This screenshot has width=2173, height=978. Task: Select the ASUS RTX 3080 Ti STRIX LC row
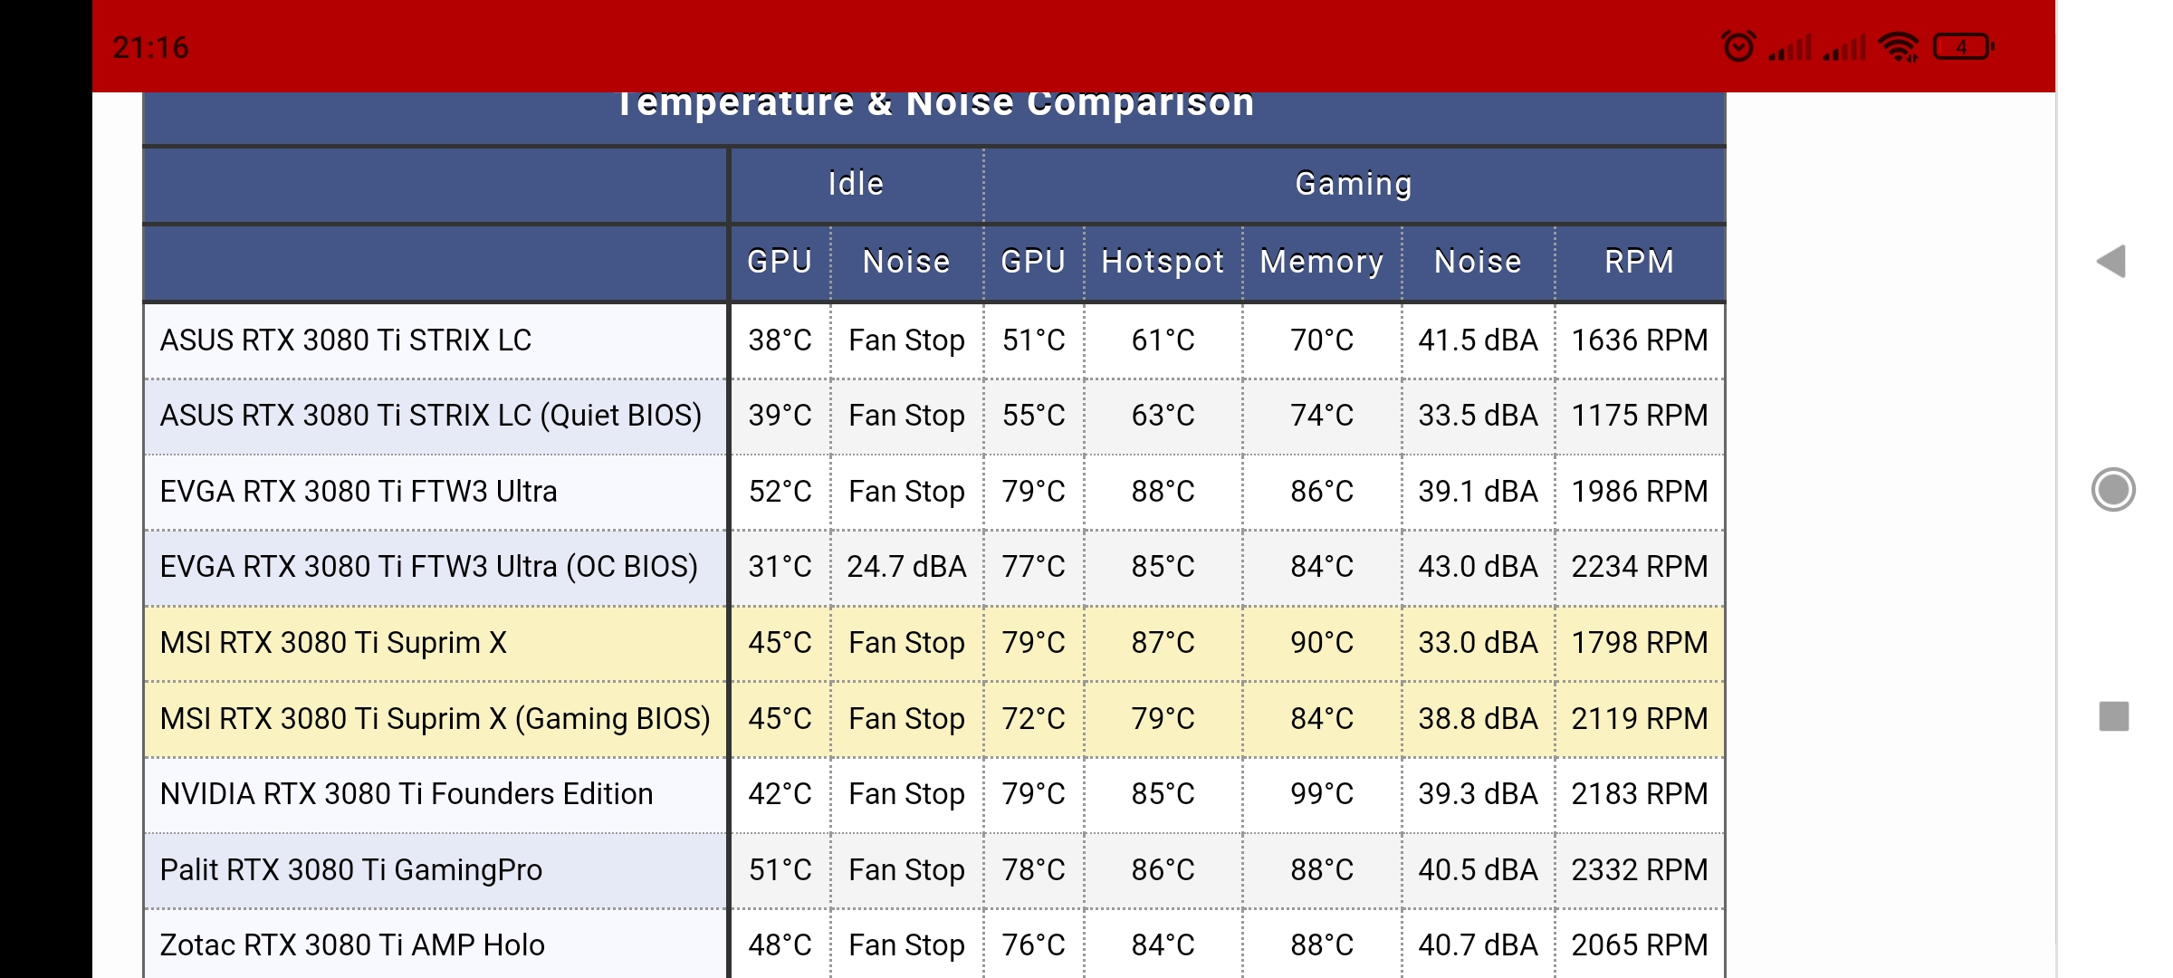345,340
